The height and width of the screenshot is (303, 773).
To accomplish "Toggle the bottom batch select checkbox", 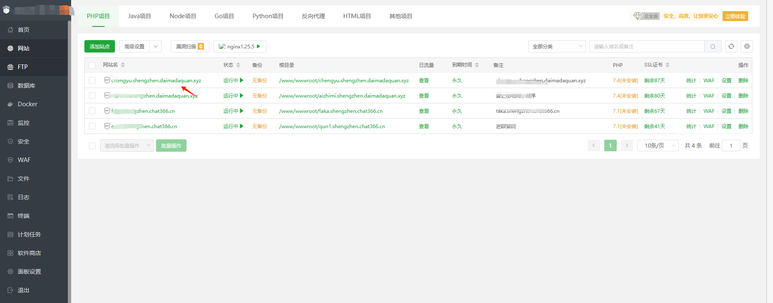I will click(x=92, y=146).
